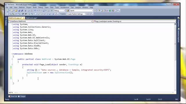Click the using System.Data.OracleClient line
This screenshot has width=186, height=104.
click(x=31, y=43)
